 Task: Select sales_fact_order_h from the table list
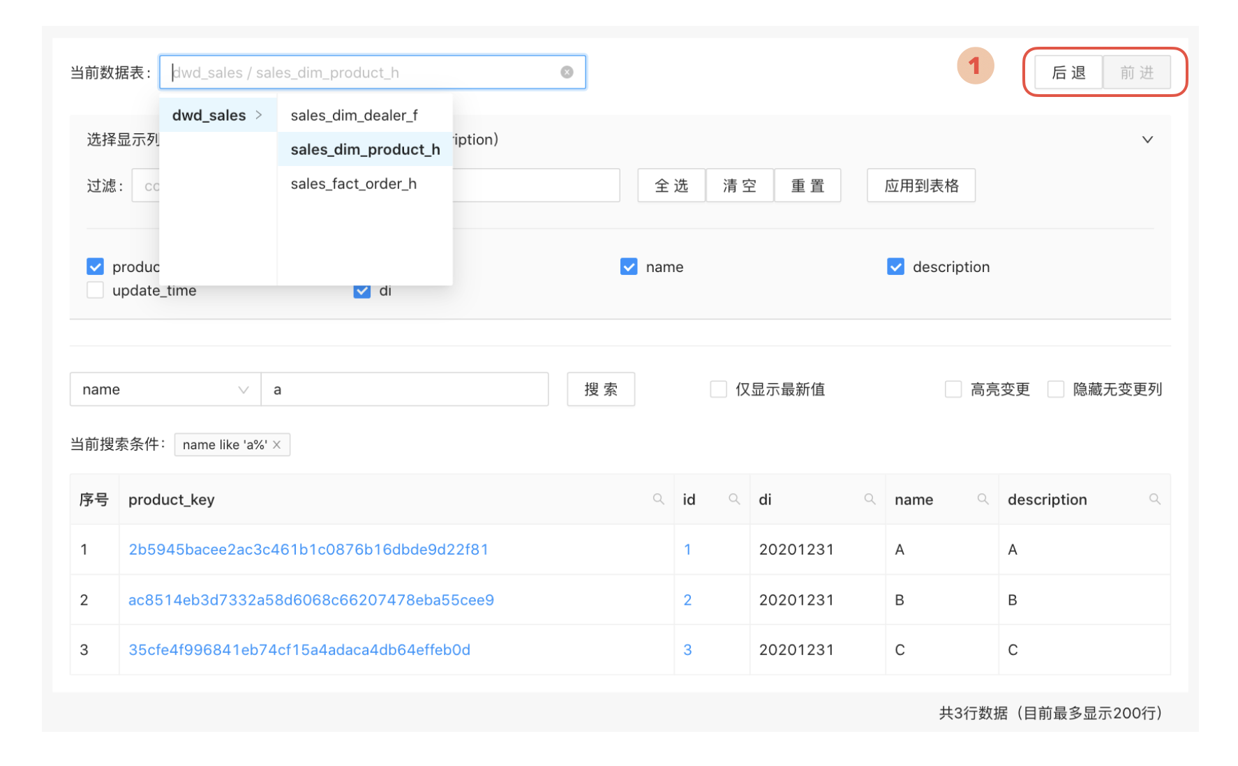point(354,183)
